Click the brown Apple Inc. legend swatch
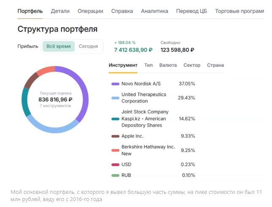This screenshot has height=207, width=272. tap(115, 136)
